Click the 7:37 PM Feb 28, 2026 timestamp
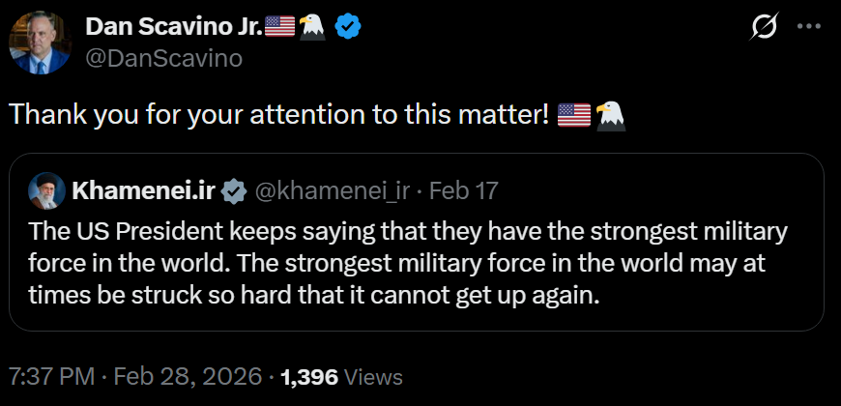841x406 pixels. click(134, 376)
